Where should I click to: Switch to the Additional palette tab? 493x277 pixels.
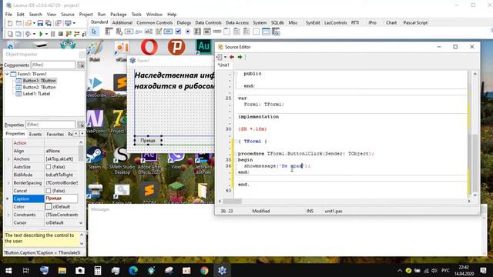point(122,22)
